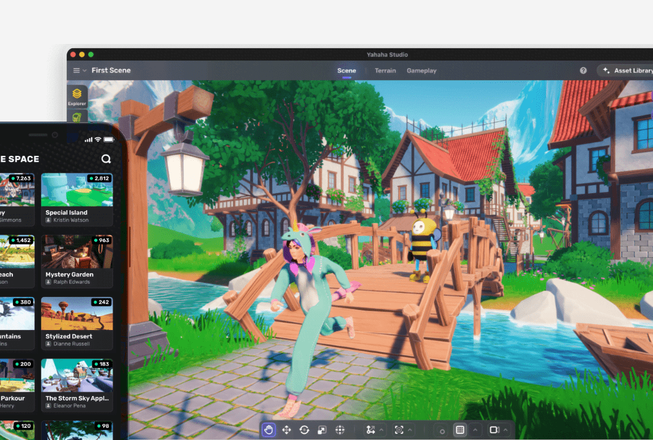Click the 2,812 player count badge

click(98, 178)
